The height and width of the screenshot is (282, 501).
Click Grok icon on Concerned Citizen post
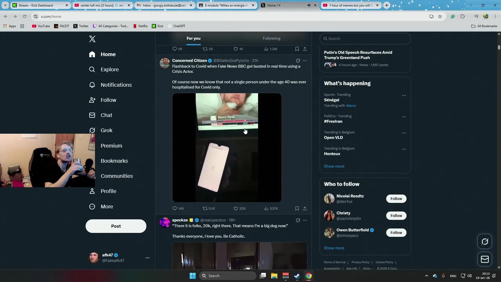298,61
